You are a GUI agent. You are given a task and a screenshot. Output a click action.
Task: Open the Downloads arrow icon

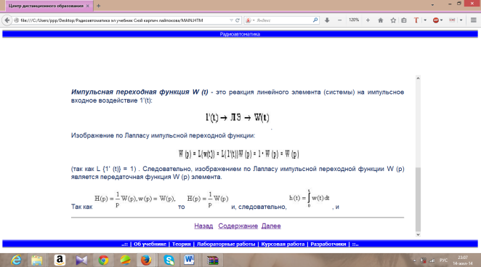click(327, 20)
